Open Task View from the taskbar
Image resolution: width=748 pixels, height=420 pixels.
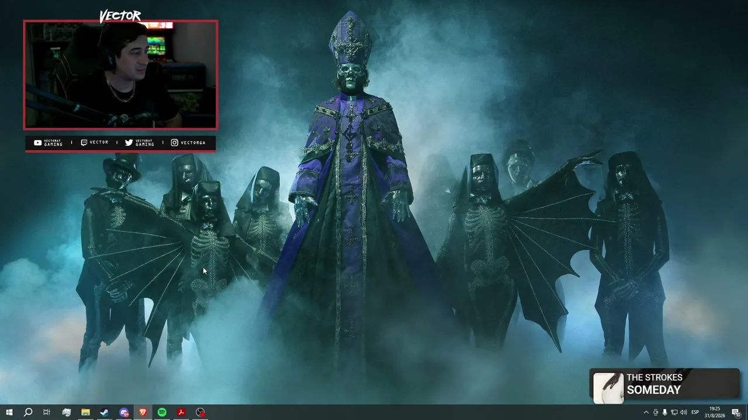tap(47, 412)
